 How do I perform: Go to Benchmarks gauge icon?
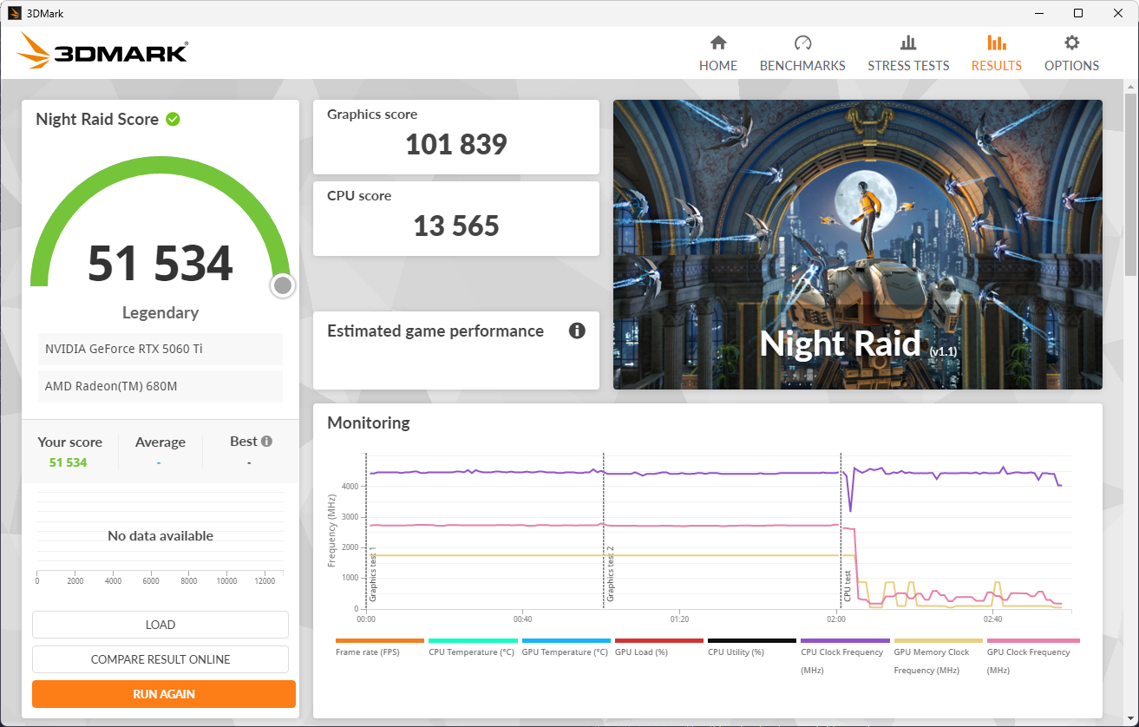tap(802, 43)
